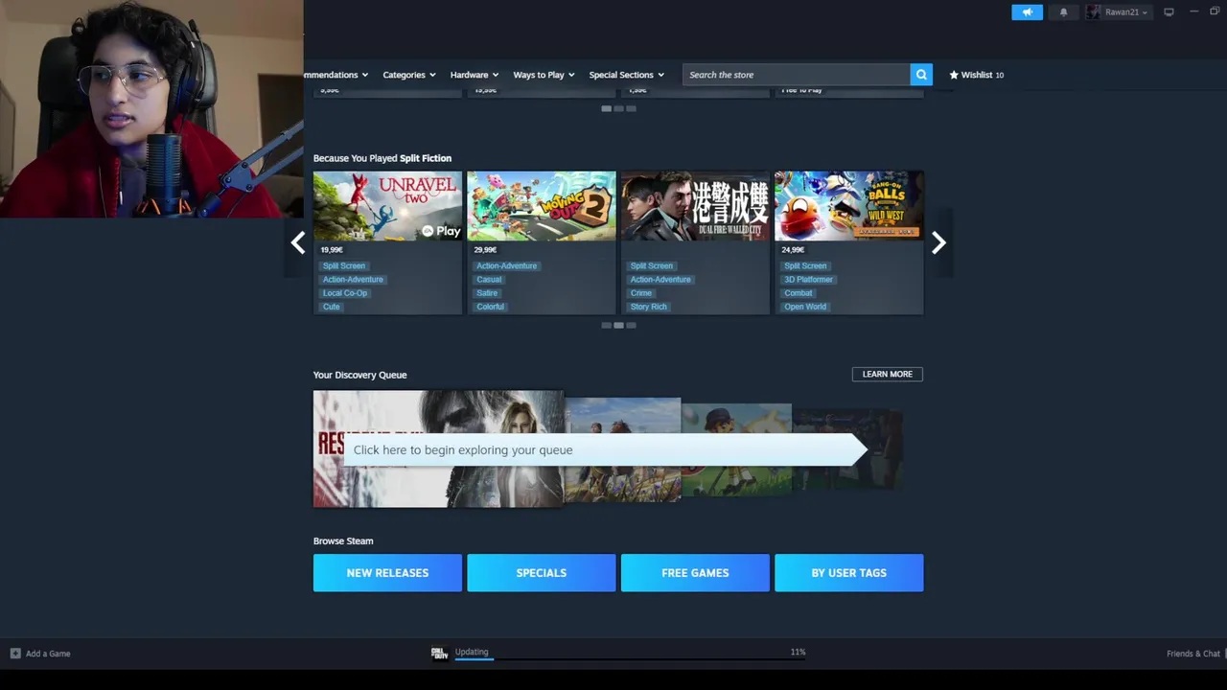
Task: Click the 24,99€ price on Bang-On Balls
Action: point(793,250)
